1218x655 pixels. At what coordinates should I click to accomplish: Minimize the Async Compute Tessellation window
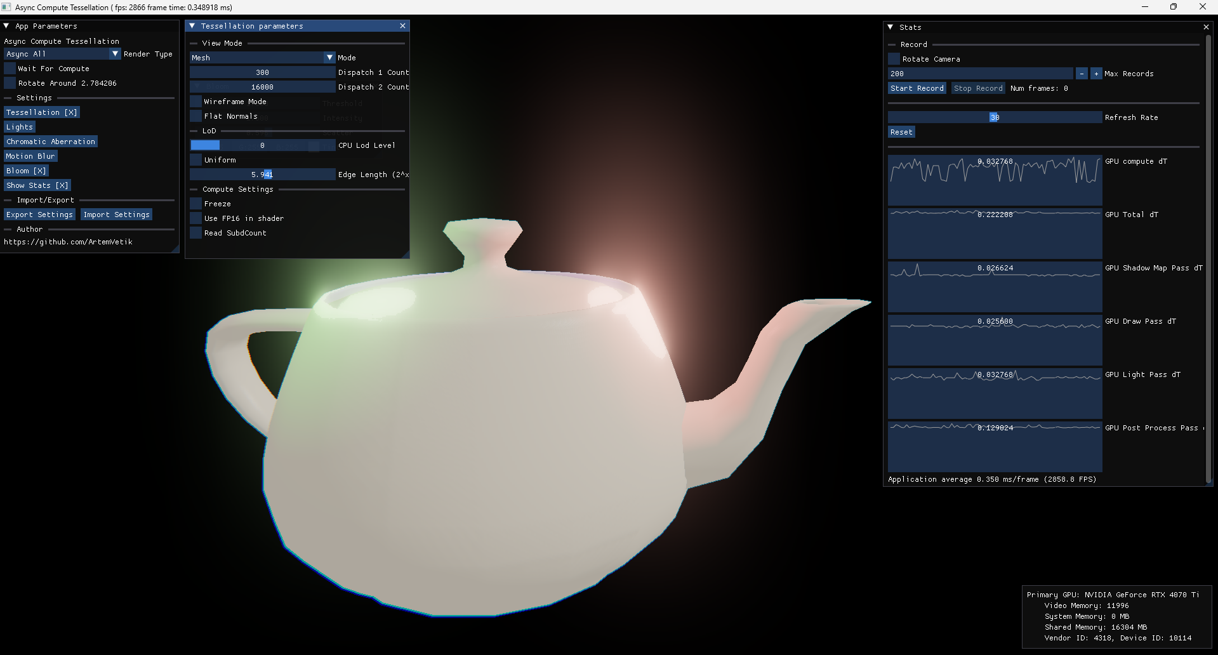(x=1146, y=7)
